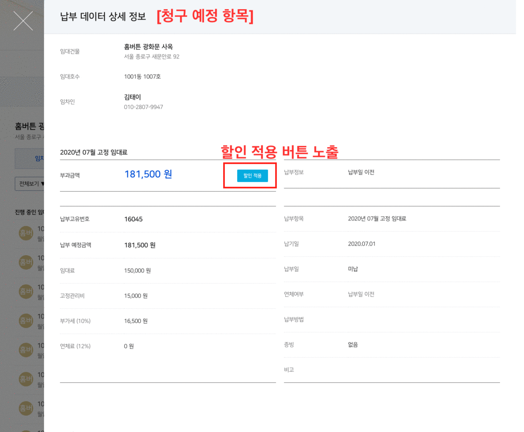
Task: Click the address 서울 종로구 새문안로 92
Action: (x=152, y=57)
